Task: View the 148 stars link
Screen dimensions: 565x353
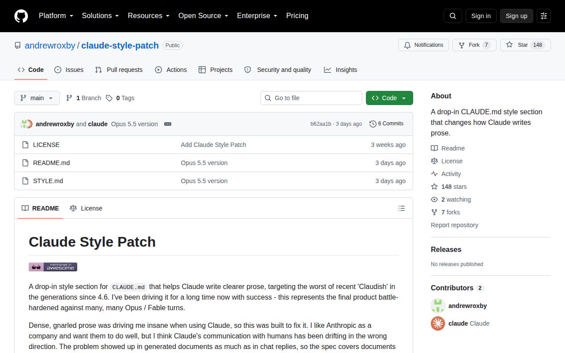Action: [x=449, y=187]
